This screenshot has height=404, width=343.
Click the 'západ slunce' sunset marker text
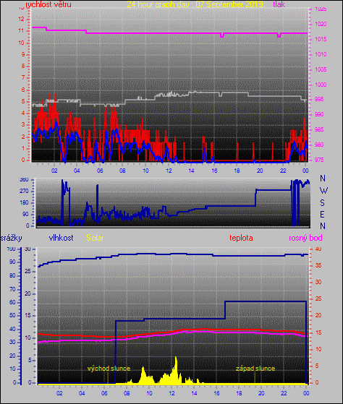(255, 369)
